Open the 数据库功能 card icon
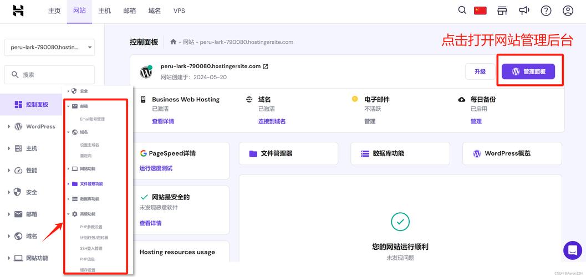This screenshot has height=277, width=586. pyautogui.click(x=365, y=153)
